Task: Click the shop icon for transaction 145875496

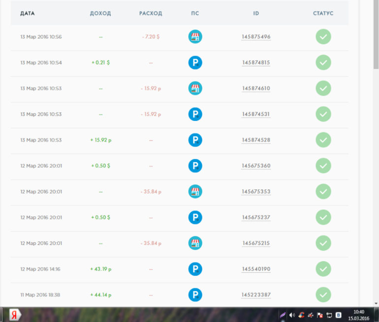Action: [195, 37]
